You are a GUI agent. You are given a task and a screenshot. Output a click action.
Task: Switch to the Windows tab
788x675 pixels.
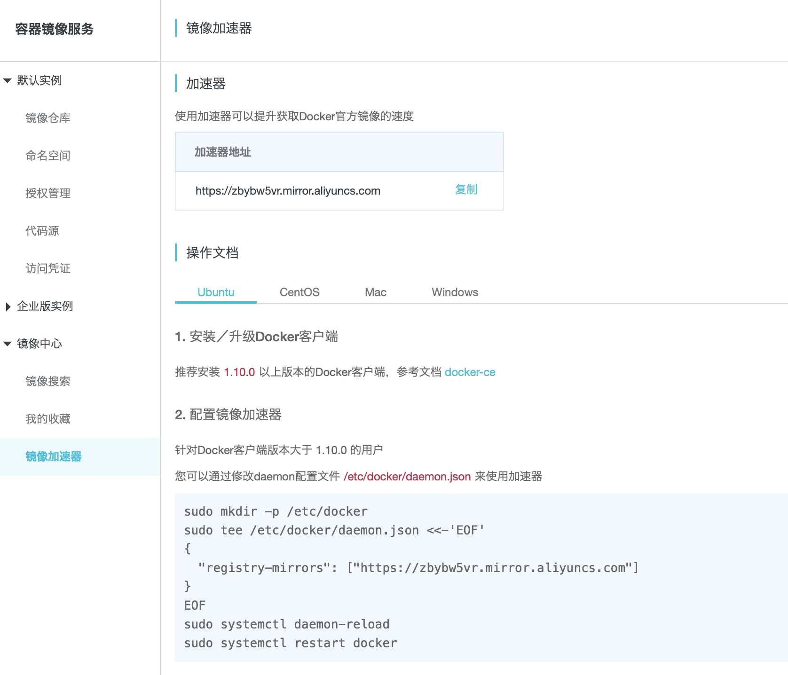[x=455, y=292]
